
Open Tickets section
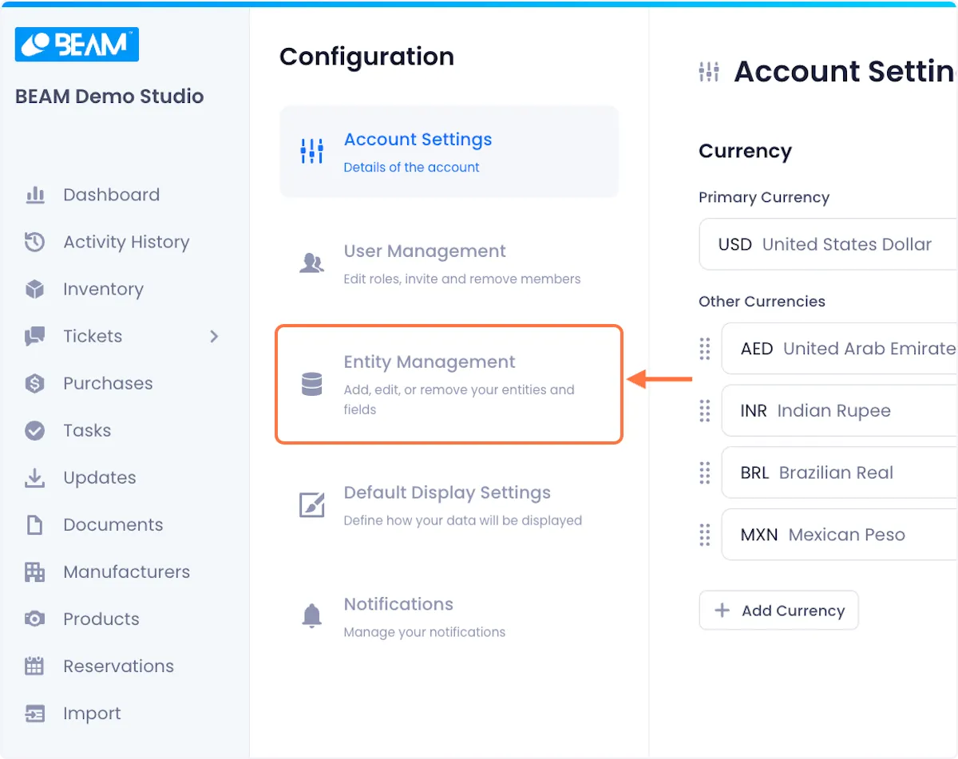tap(93, 336)
